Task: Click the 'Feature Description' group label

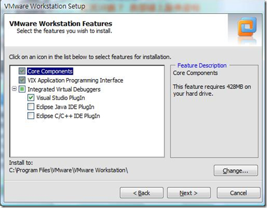Action: pos(202,65)
